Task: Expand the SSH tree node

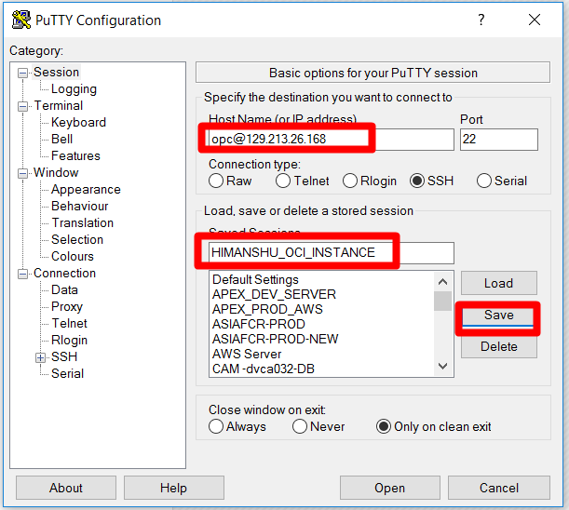Action: (x=41, y=357)
